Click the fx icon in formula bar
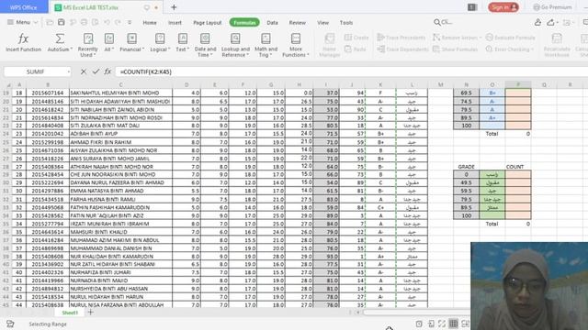Image resolution: width=588 pixels, height=330 pixels. click(107, 71)
